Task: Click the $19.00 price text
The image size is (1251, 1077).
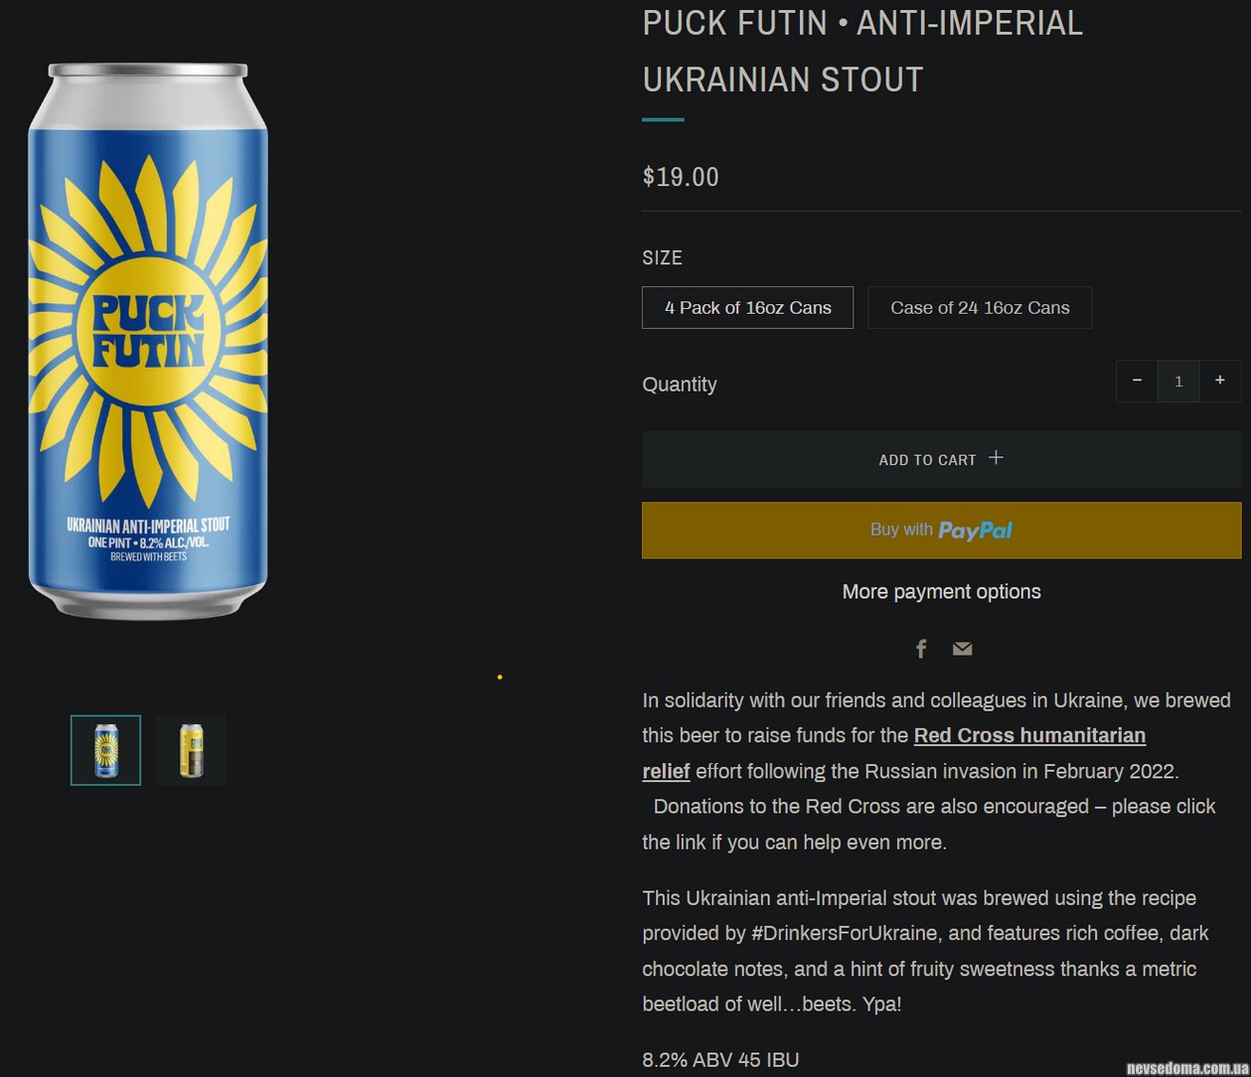Action: (681, 177)
